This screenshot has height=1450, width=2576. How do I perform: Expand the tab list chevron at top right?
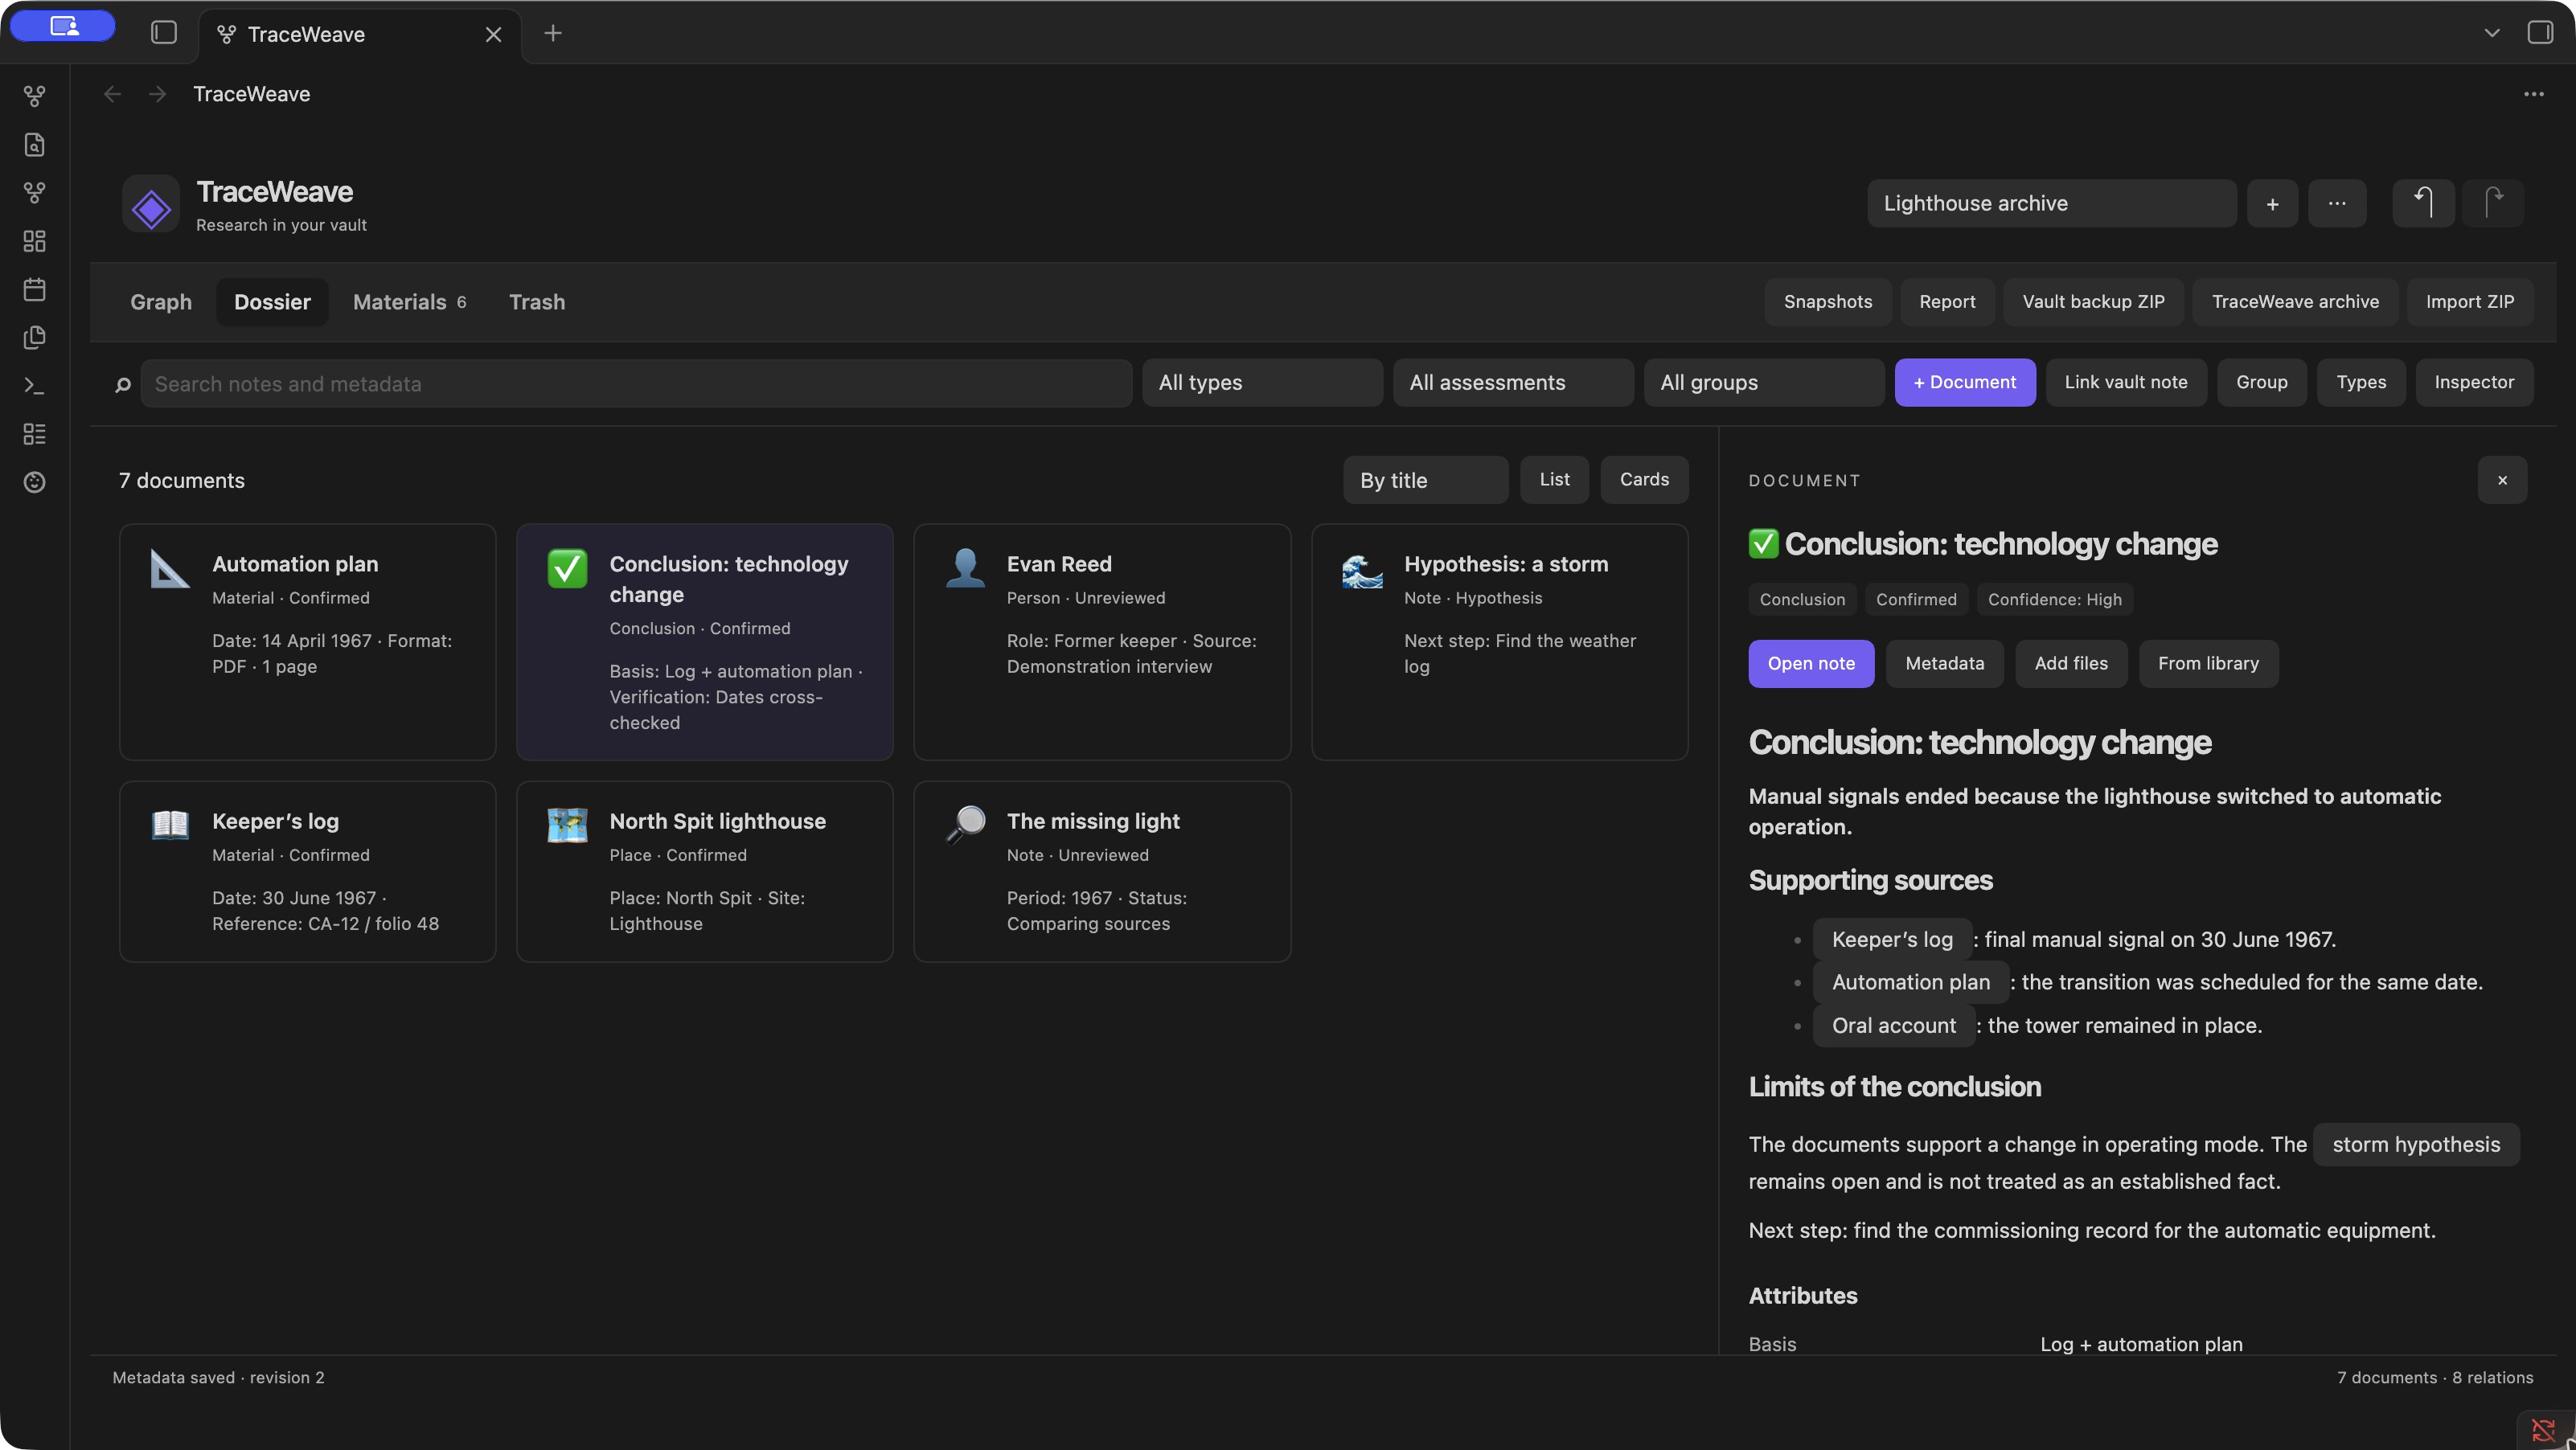coord(2491,33)
